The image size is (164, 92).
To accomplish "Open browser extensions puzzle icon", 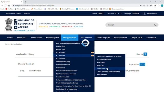I will click(x=155, y=6).
